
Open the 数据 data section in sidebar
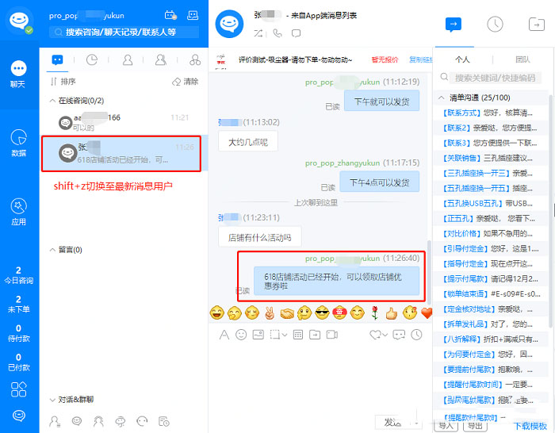[x=18, y=143]
